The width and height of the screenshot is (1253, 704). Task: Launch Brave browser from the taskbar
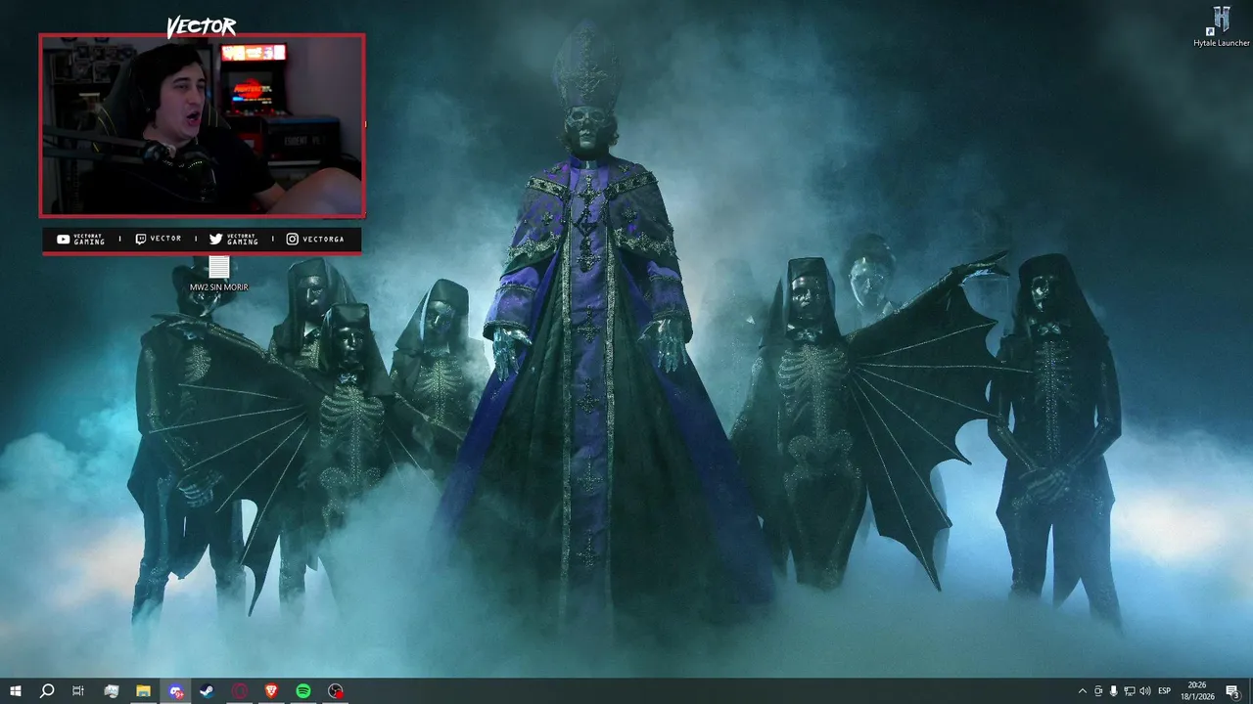[x=271, y=691]
